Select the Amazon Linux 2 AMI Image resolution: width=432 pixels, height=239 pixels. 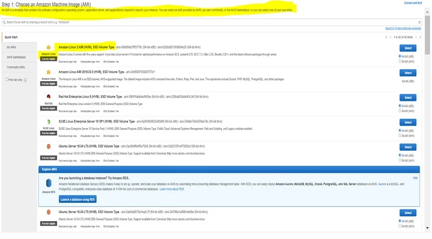(x=408, y=48)
